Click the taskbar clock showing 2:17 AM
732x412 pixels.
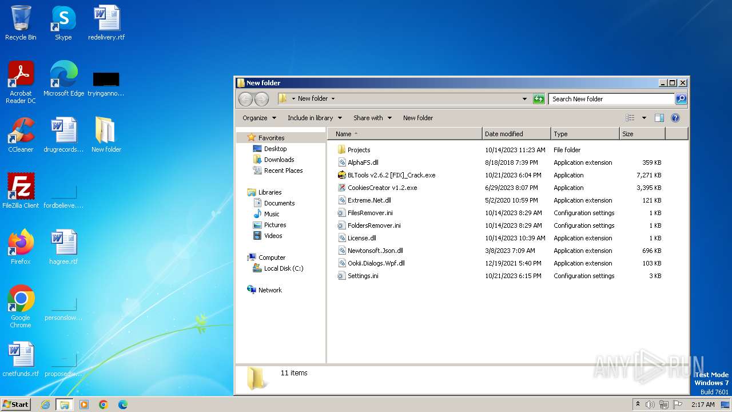[x=703, y=405]
